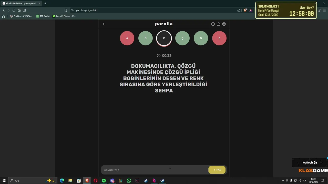Open volume control in system tray

coord(299,181)
